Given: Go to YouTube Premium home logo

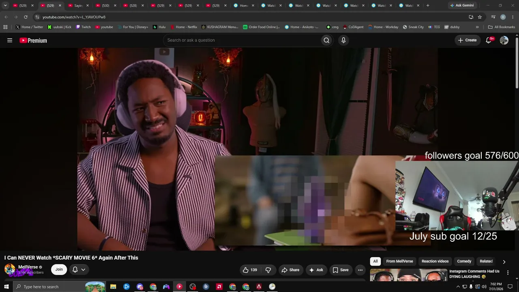Looking at the screenshot, I should coord(33,40).
